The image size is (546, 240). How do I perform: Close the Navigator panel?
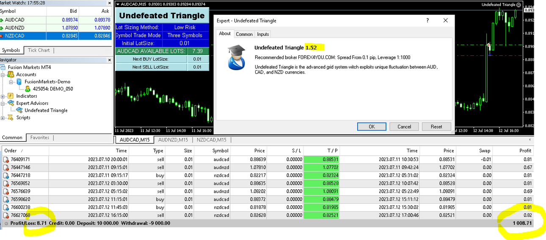tap(109, 60)
